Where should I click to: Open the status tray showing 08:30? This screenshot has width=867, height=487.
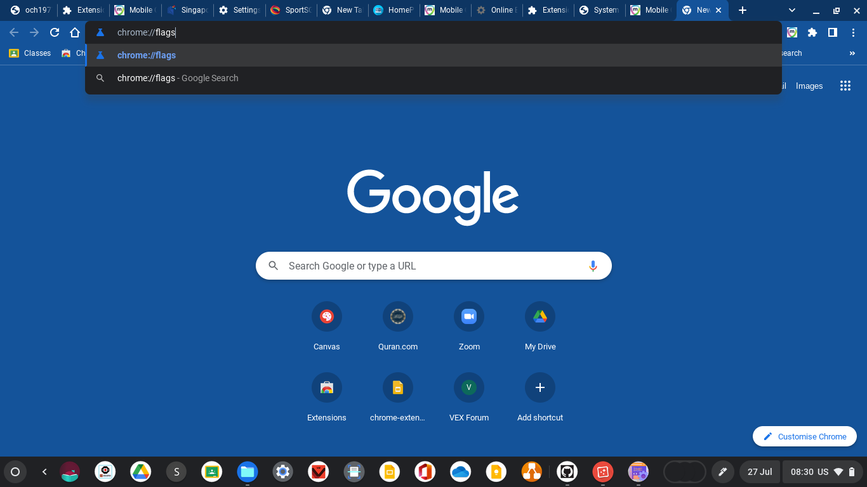(823, 472)
